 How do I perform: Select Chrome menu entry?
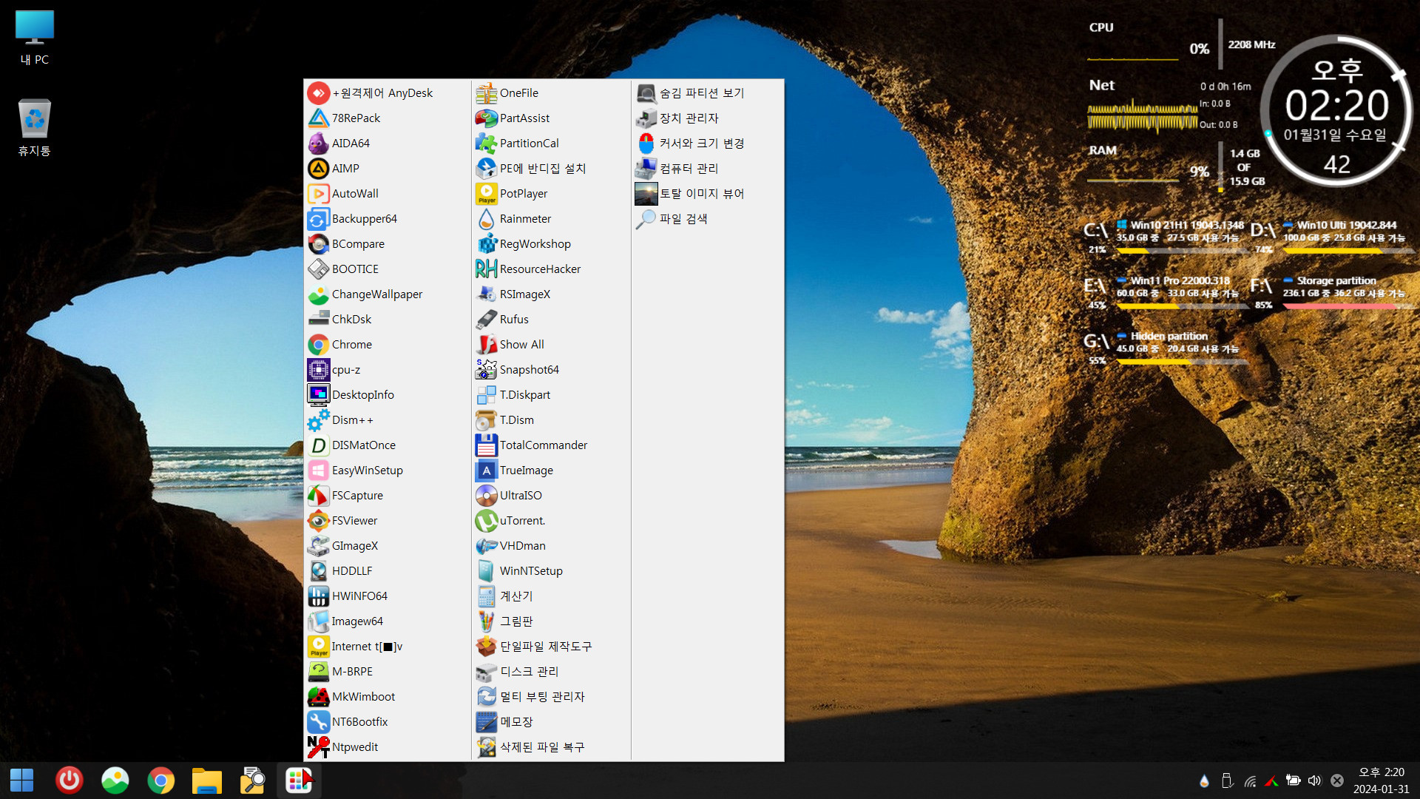[387, 345]
